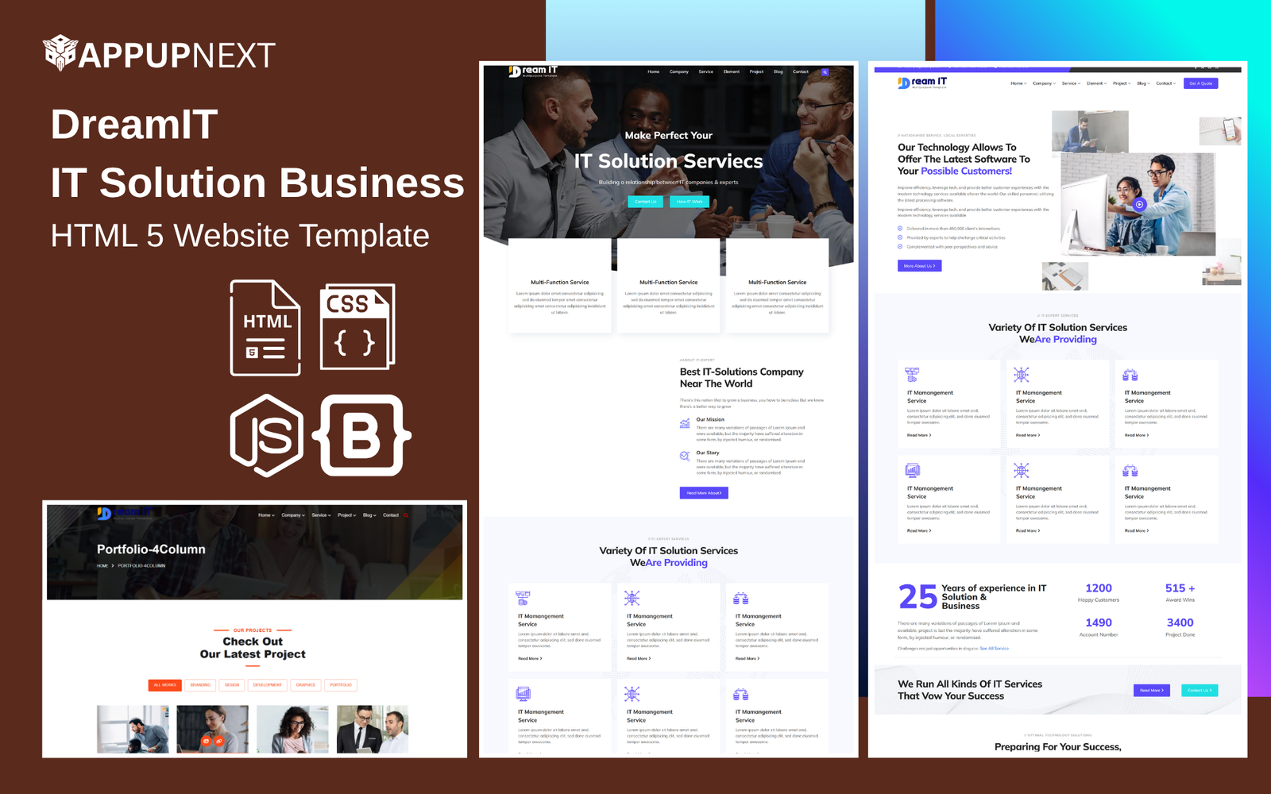Click the red search icon in portfolio navbar
Image resolution: width=1271 pixels, height=794 pixels.
coord(406,515)
